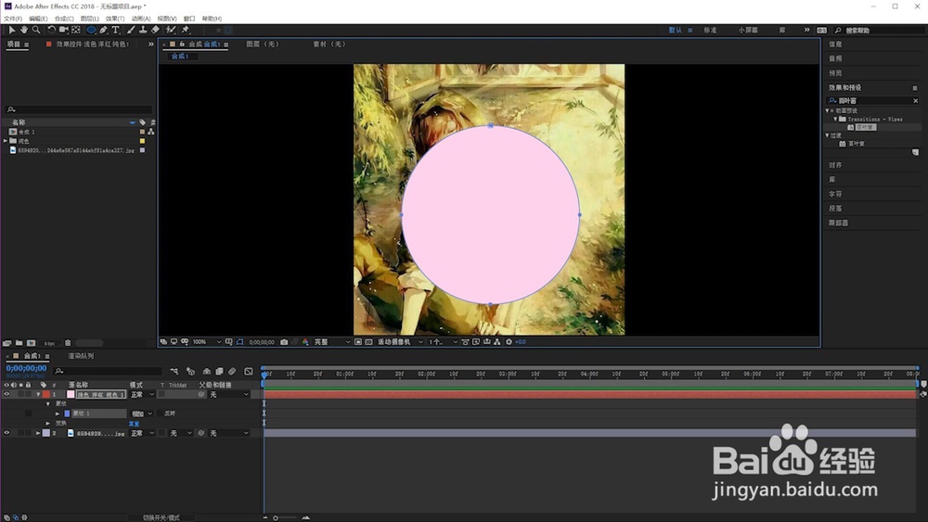Switch to the 效果控件 effect controls tab
Viewport: 928px width, 522px height.
point(92,45)
